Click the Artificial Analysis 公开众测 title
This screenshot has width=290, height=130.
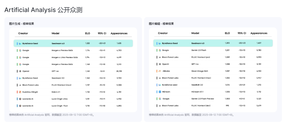tap(44, 10)
